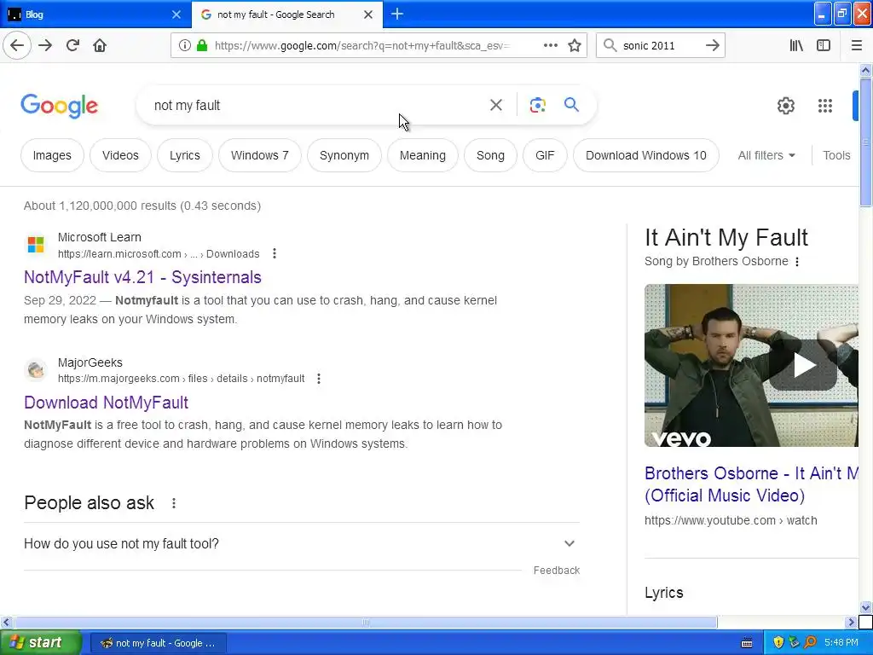The width and height of the screenshot is (873, 655).
Task: Close the Blog tab
Action: [176, 14]
